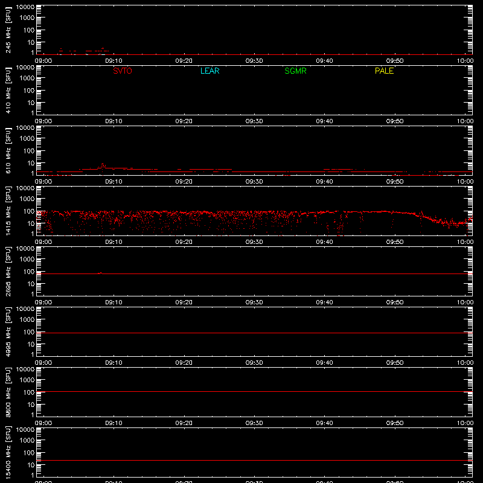Select the 1415 MHz [SFU] axis title
483x483 pixels.
(8, 211)
